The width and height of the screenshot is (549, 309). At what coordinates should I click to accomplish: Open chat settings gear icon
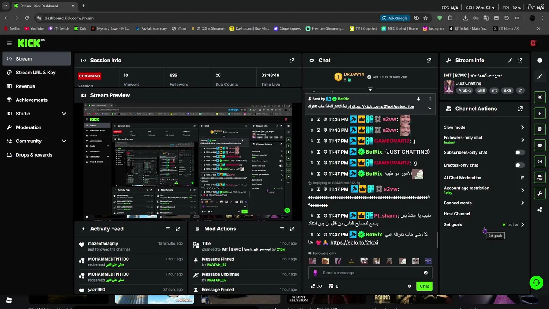click(x=410, y=286)
